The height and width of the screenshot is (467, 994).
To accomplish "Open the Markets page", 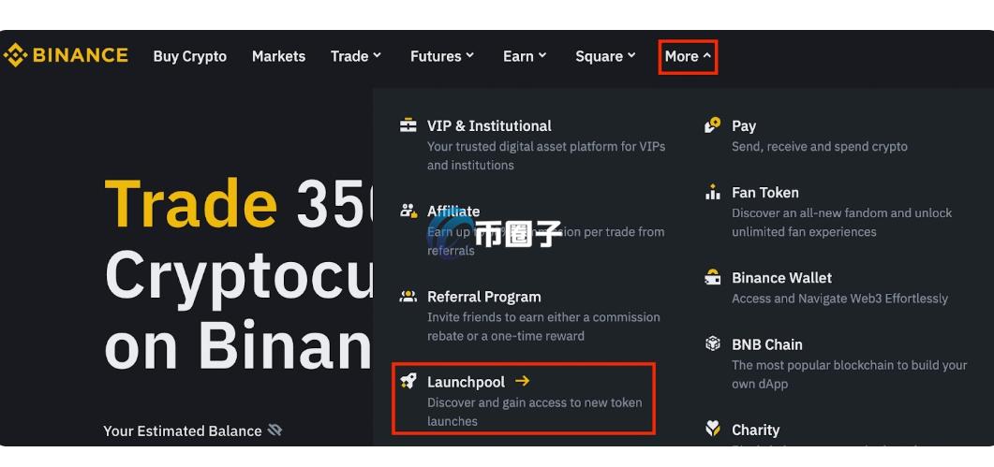I will click(x=278, y=56).
